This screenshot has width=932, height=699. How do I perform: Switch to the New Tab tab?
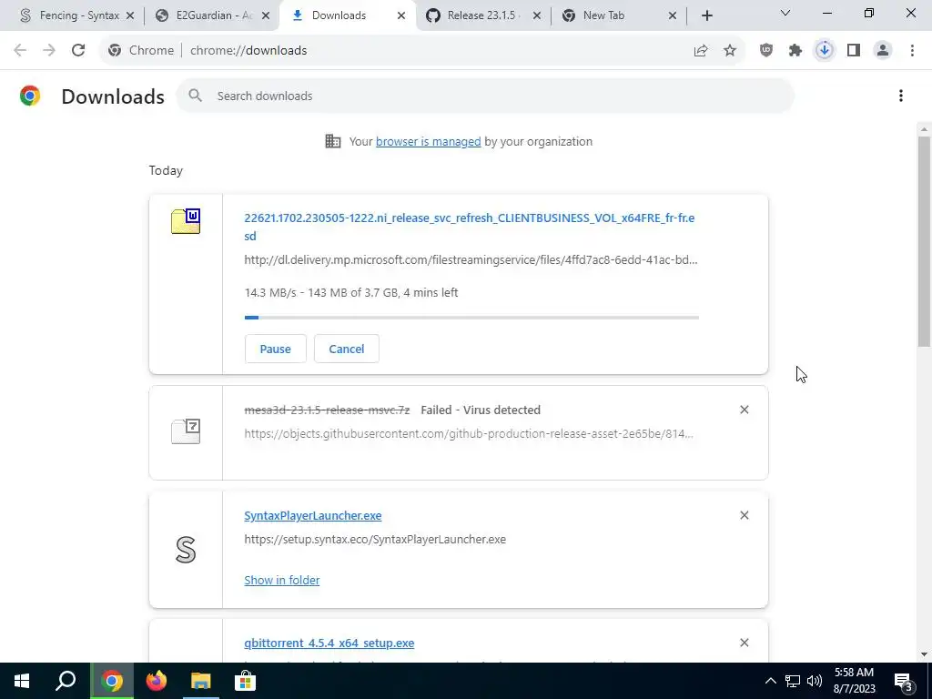618,15
